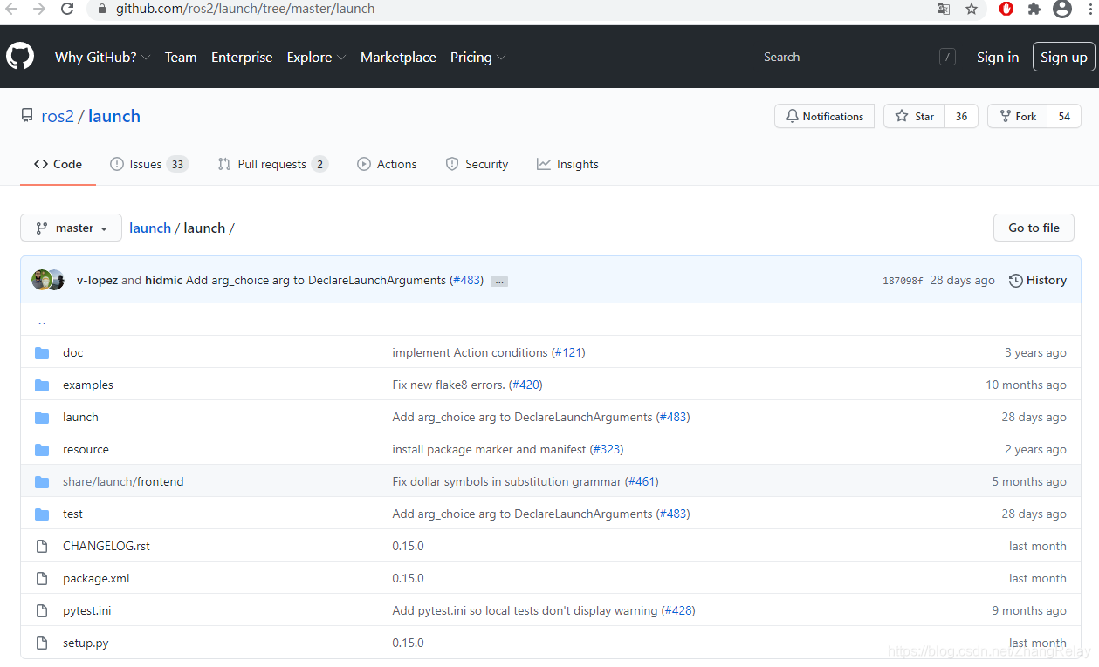This screenshot has width=1099, height=667.
Task: Click the slash shortcut key in search
Action: pyautogui.click(x=947, y=57)
